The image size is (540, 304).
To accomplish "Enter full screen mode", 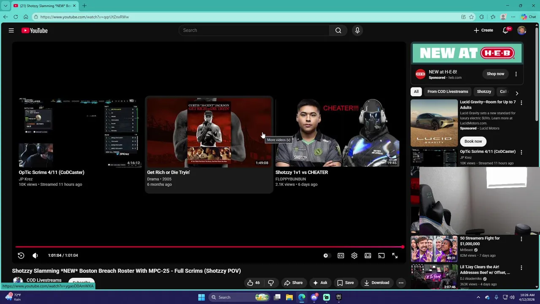I will pos(395,255).
